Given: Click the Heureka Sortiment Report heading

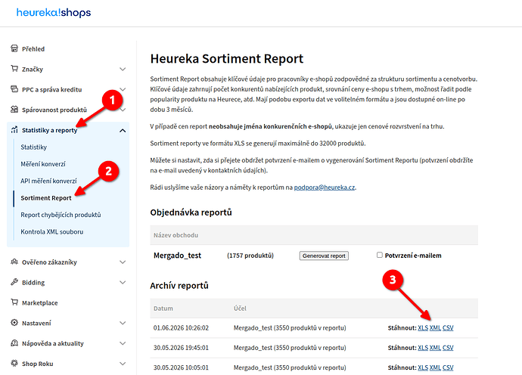Looking at the screenshot, I should [x=227, y=59].
